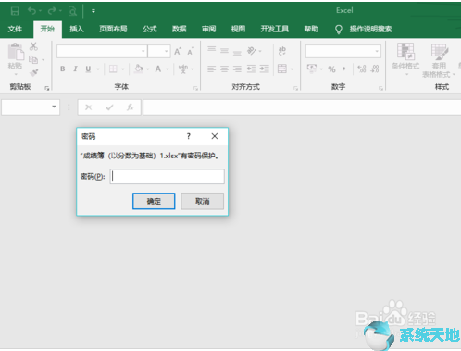
Task: Click the Wrap Text icon
Action: (282, 51)
